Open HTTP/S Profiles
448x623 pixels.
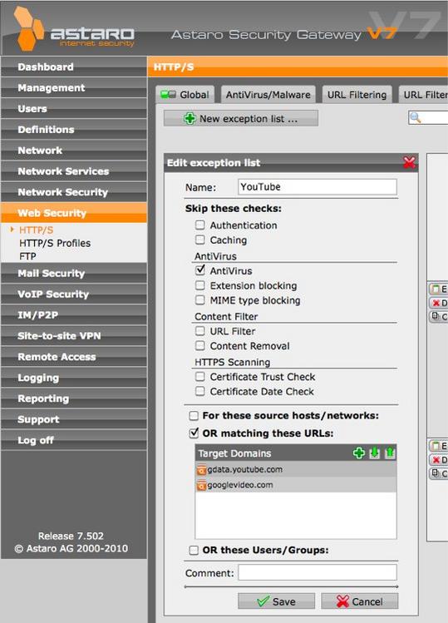[x=55, y=243]
